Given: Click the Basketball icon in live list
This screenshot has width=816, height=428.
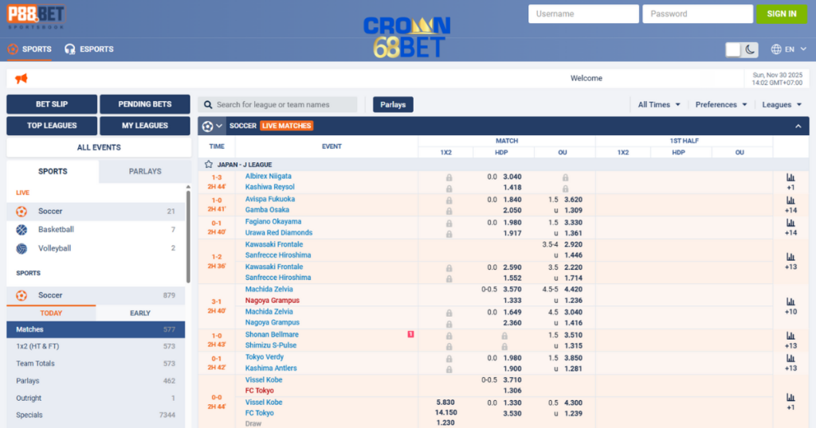Looking at the screenshot, I should pos(22,230).
